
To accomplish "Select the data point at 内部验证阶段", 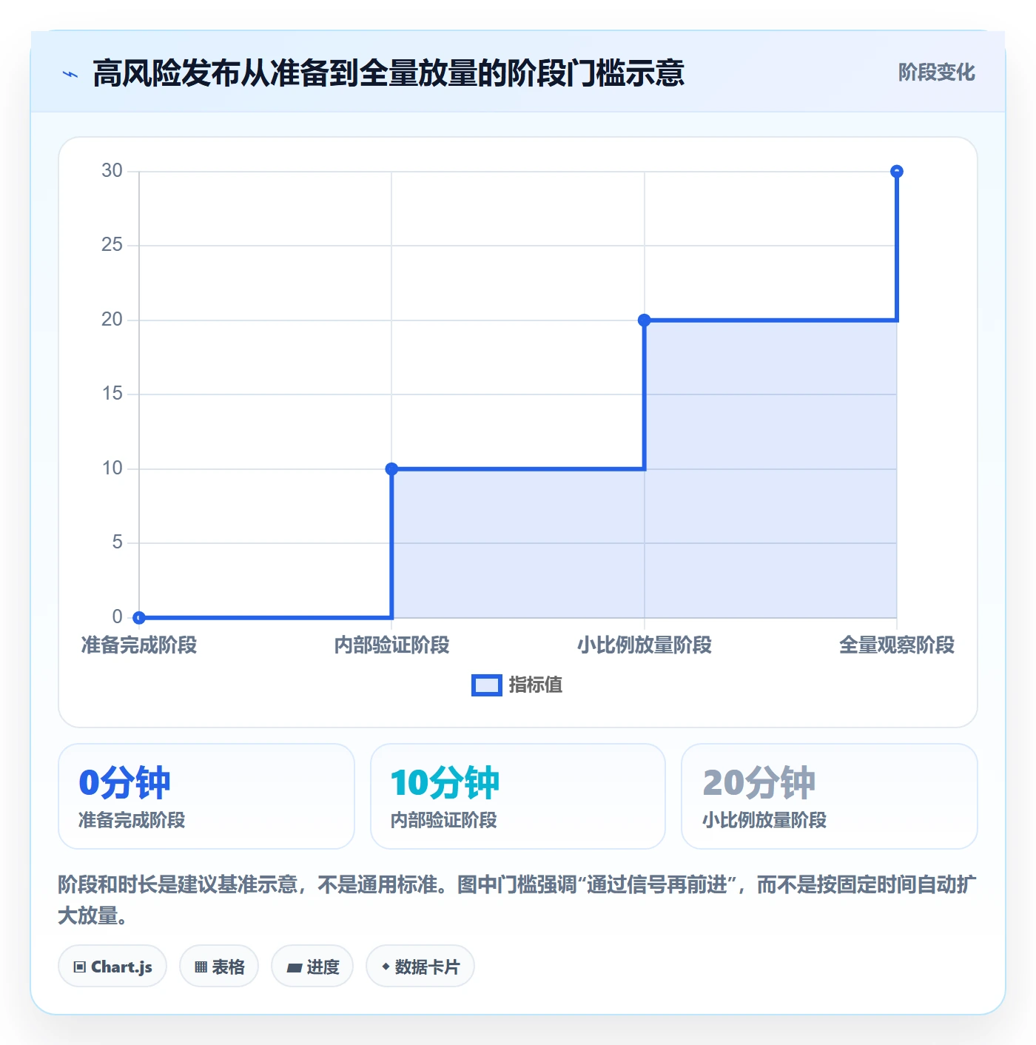I will [x=392, y=468].
